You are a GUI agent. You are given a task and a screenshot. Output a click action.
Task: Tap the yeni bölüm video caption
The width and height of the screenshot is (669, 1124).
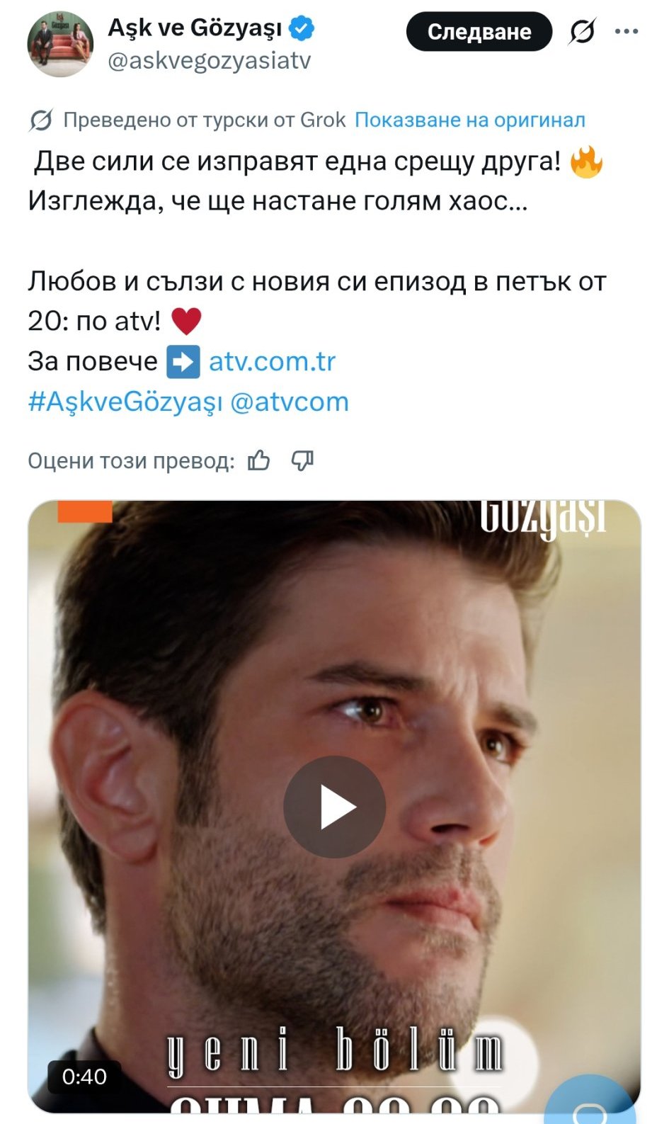pyautogui.click(x=334, y=1050)
